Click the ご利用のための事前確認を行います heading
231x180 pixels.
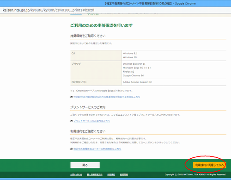(101, 25)
